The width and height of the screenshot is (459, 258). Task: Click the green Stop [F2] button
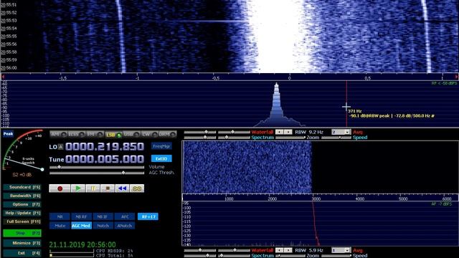pos(22,233)
